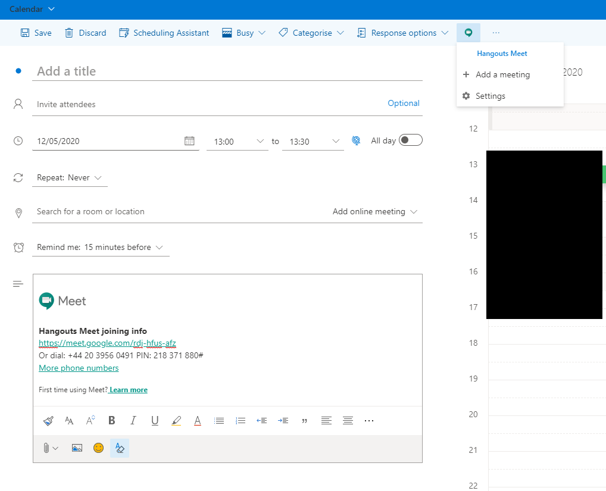Expand the 13:30 end time dropdown

pyautogui.click(x=313, y=142)
